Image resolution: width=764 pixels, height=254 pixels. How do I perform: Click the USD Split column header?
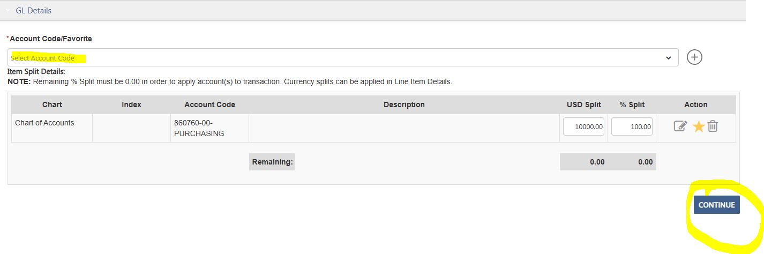(583, 104)
